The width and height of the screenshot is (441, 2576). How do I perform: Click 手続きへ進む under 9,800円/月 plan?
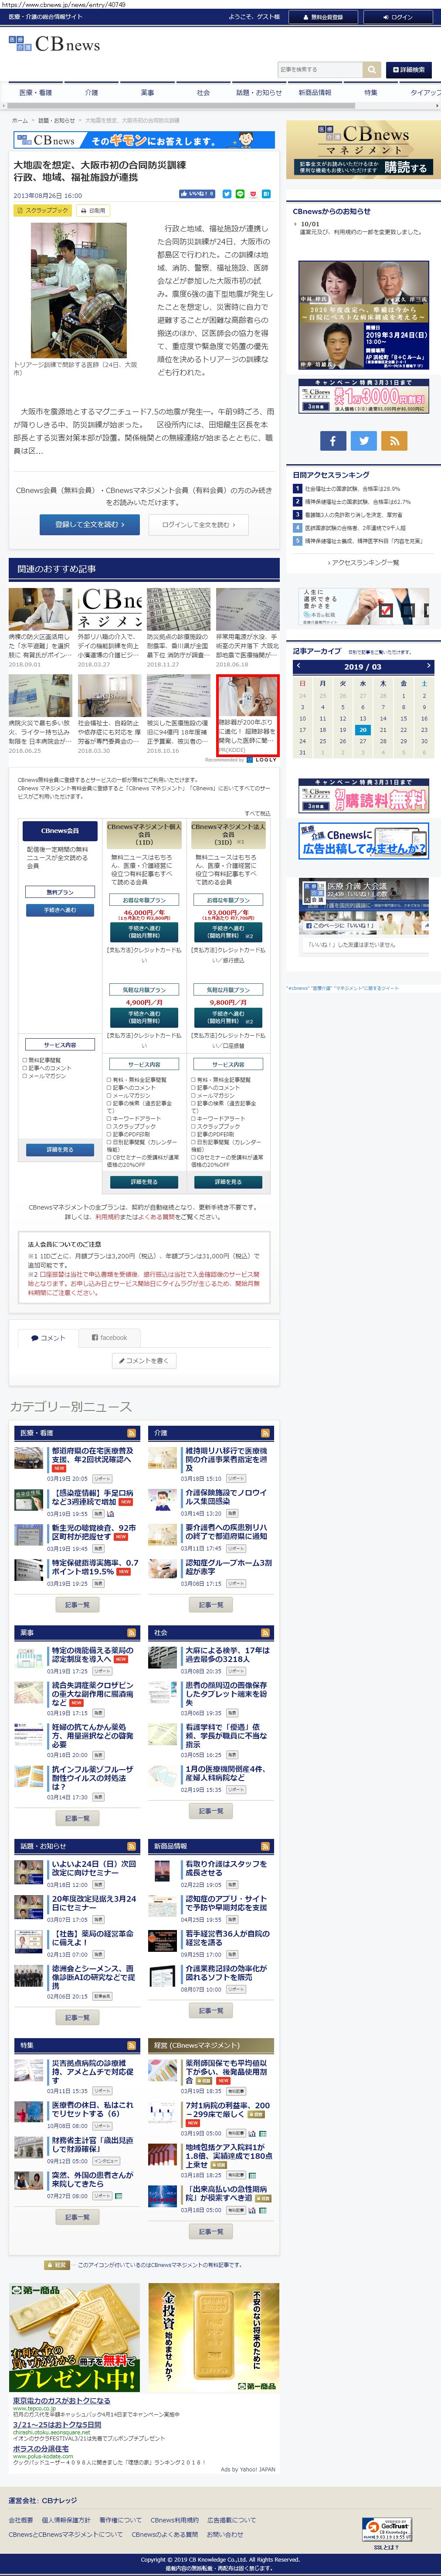click(x=228, y=1018)
